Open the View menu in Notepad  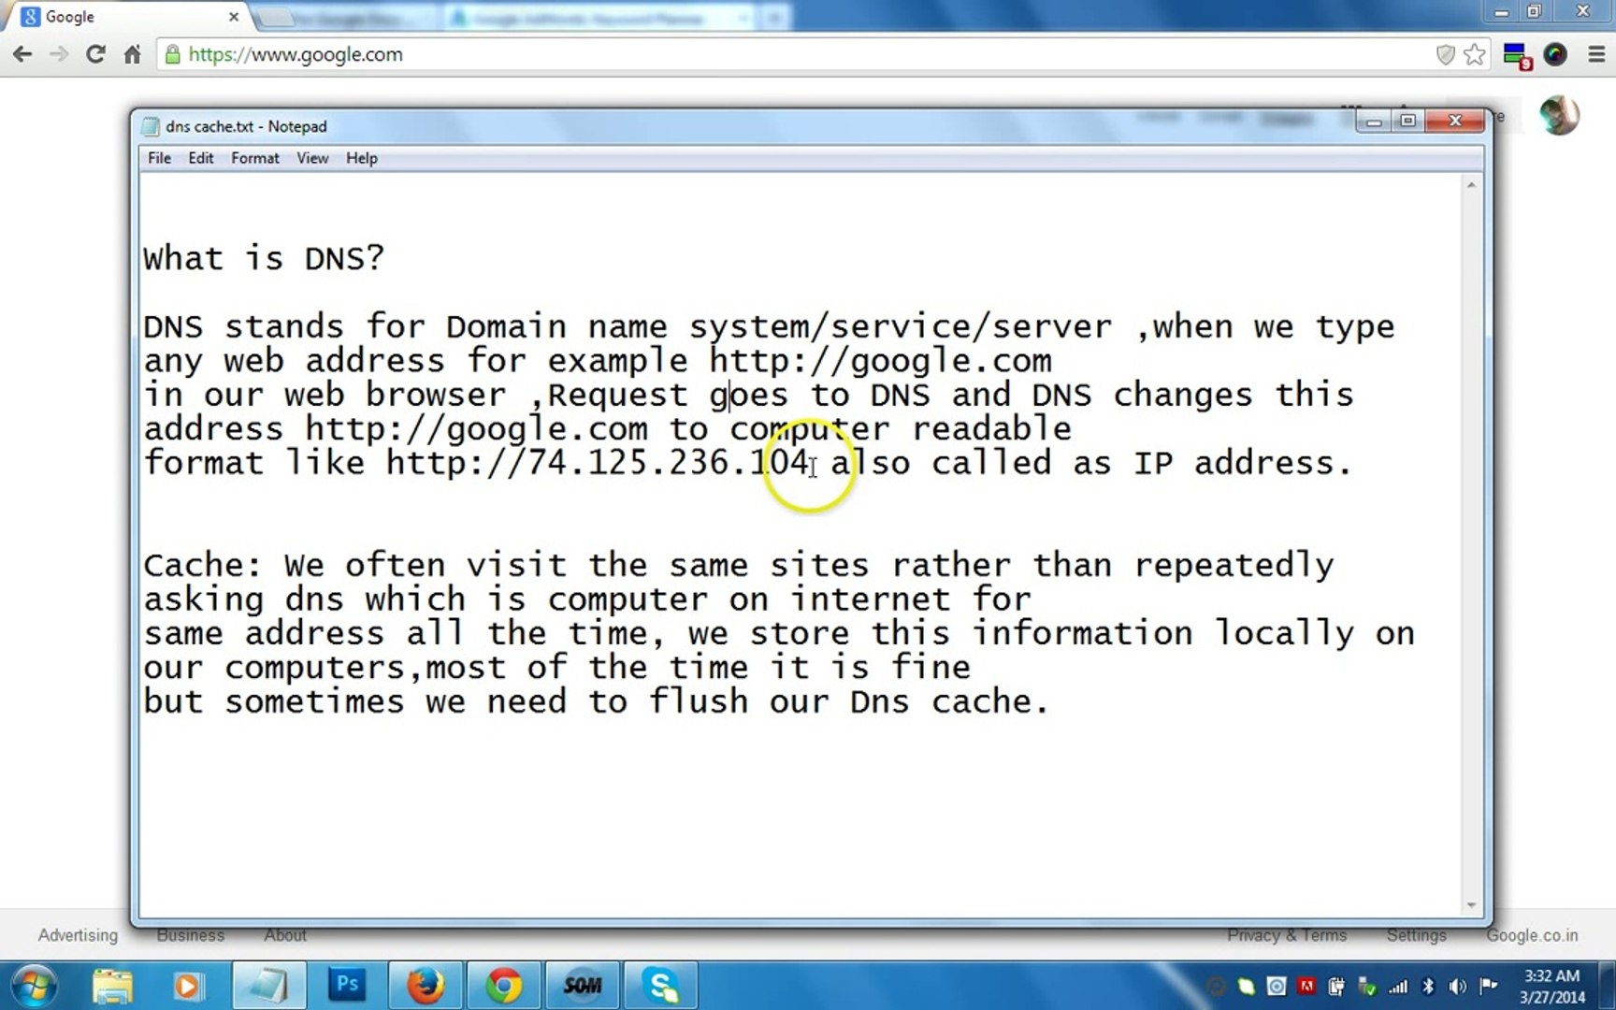[x=311, y=158]
